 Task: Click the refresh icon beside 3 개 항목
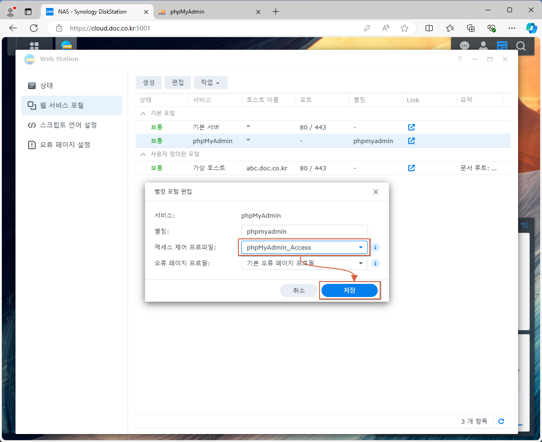(x=501, y=421)
